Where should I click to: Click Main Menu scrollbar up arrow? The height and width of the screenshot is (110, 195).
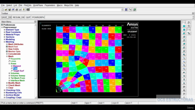(36, 25)
